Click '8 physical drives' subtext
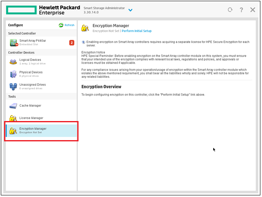 coord(29,76)
